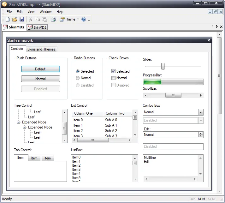The image size is (225, 203).
Task: Save using the floppy disk icon
Action: (x=22, y=19)
